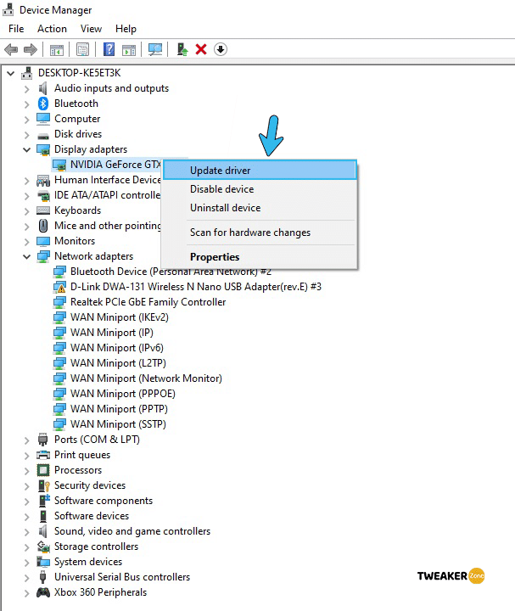Viewport: 515px width, 611px height.
Task: Open the Help menu
Action: tap(126, 29)
